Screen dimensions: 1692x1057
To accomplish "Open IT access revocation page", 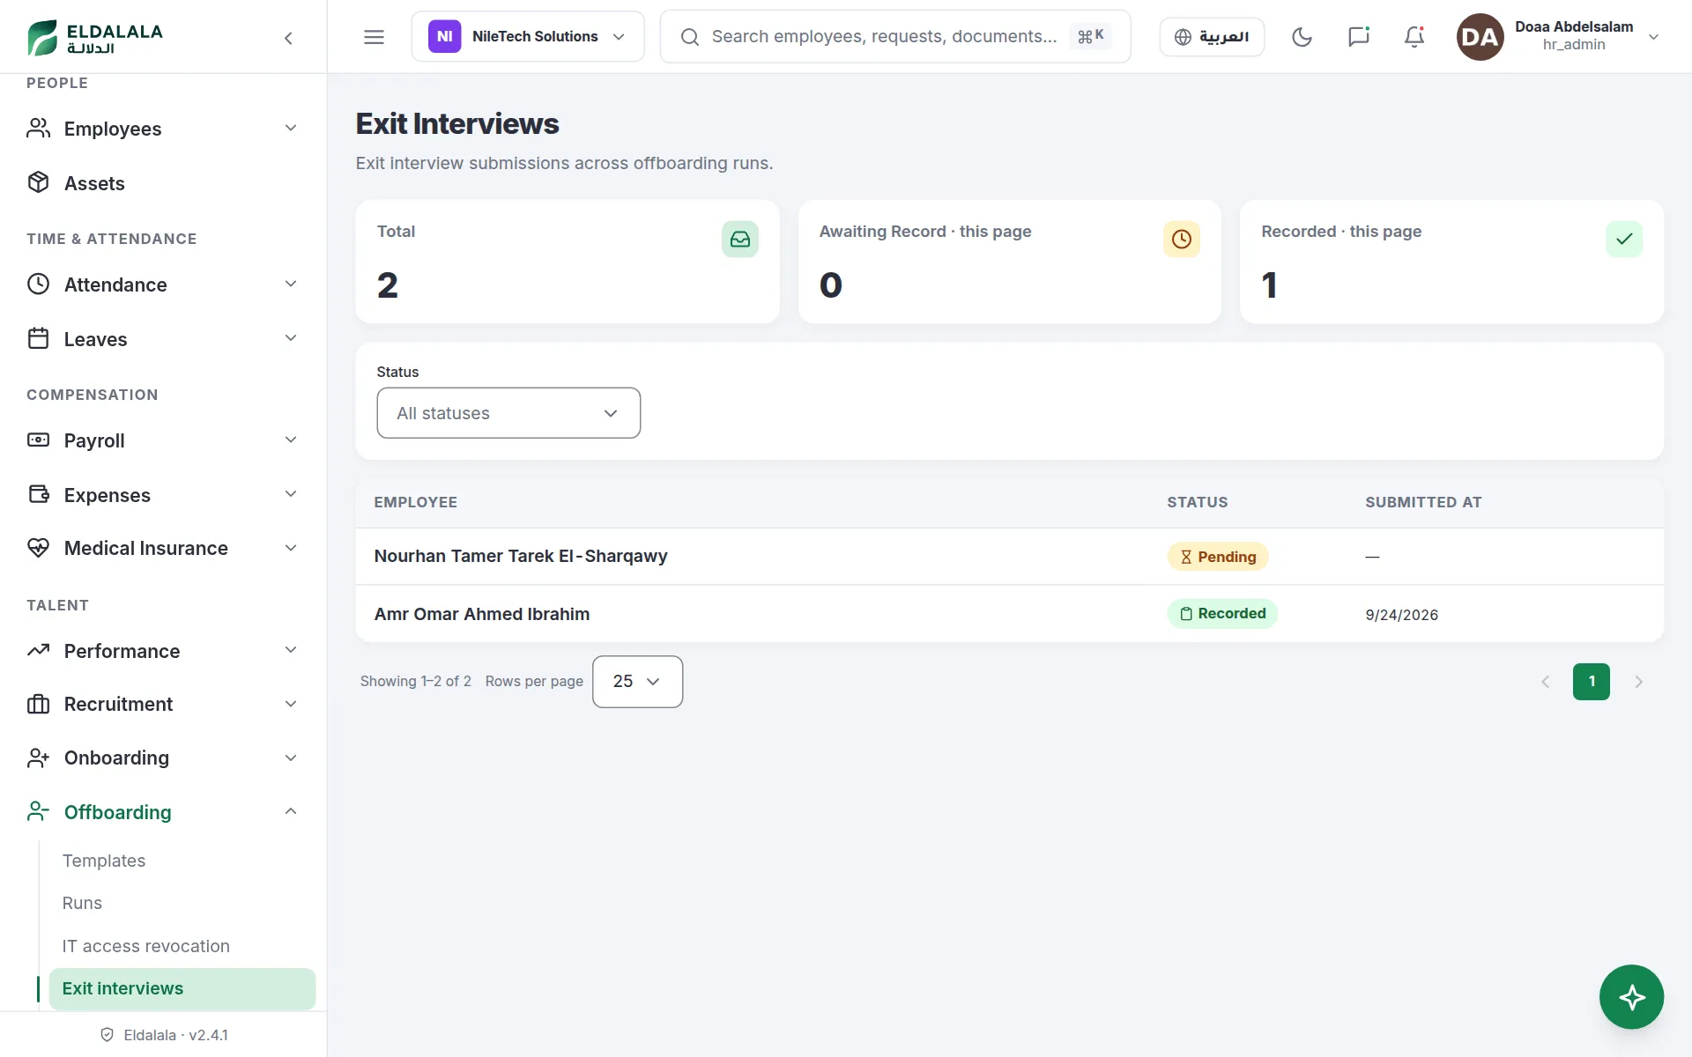I will point(146,946).
